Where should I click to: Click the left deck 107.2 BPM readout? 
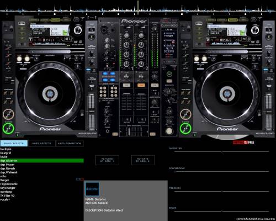[68, 39]
